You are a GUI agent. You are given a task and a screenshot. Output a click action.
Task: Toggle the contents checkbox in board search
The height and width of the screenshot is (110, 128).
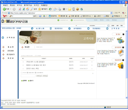point(35,73)
